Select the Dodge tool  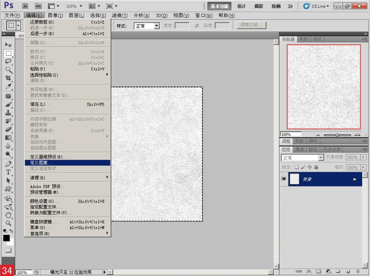coord(8,154)
